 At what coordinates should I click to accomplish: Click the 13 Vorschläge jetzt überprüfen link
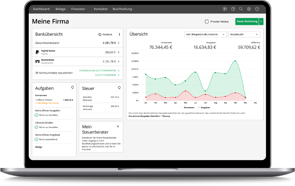(x=97, y=70)
